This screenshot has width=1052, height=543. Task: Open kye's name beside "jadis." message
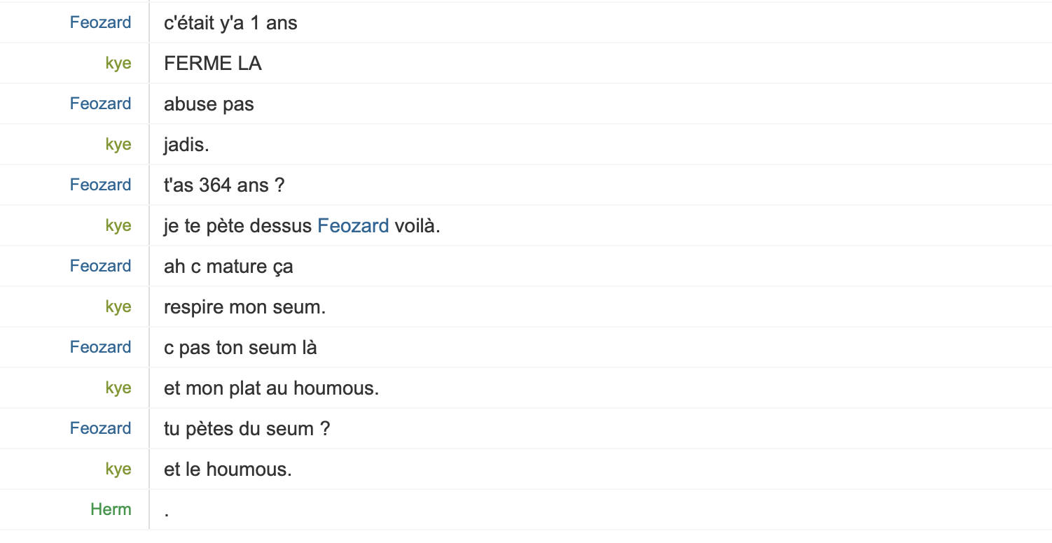click(118, 144)
